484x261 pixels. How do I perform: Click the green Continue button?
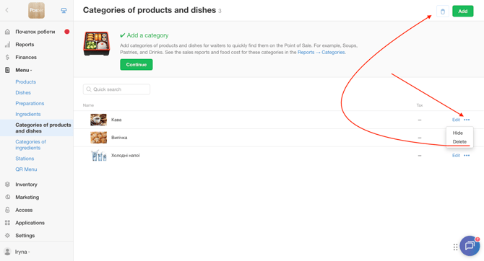(136, 65)
